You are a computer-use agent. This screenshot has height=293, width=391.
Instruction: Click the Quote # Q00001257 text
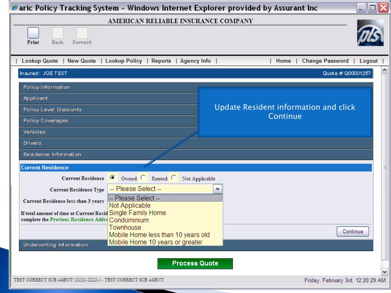[347, 73]
